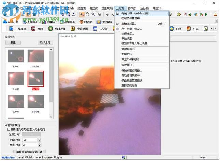This screenshot has height=161, width=220.
Task: Click the status bar green icon
Action: [124, 157]
